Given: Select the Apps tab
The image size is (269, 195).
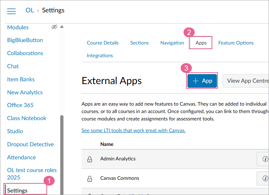Looking at the screenshot, I should 201,43.
